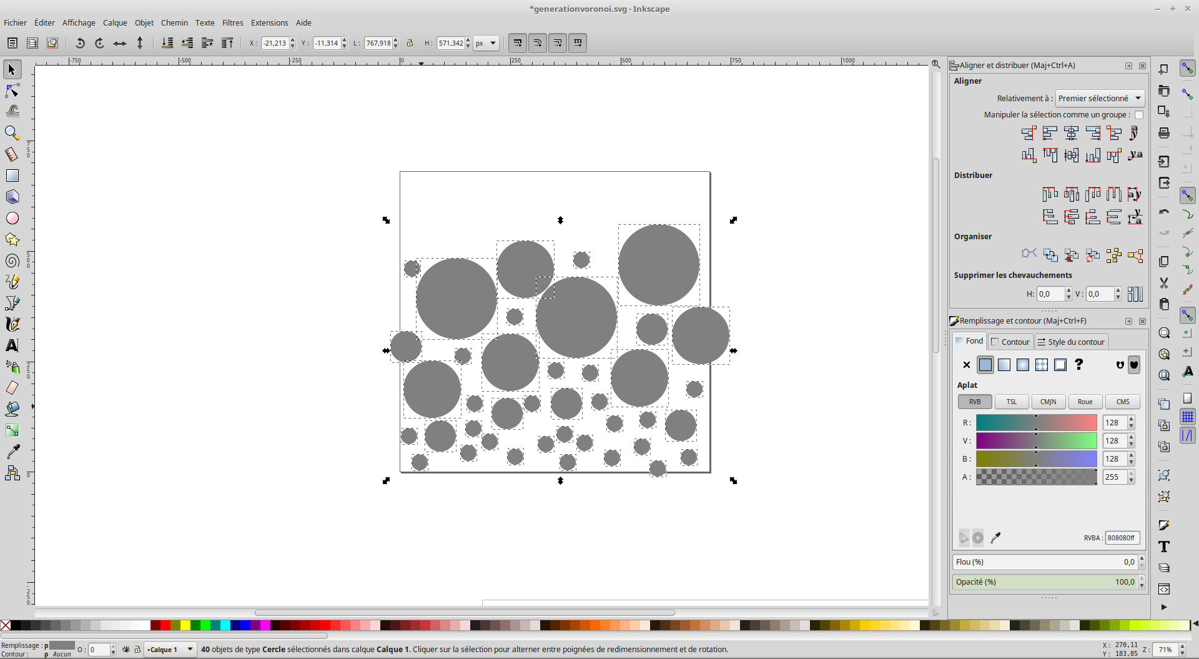This screenshot has height=659, width=1199.
Task: Click the CMJN color mode button
Action: click(1049, 402)
